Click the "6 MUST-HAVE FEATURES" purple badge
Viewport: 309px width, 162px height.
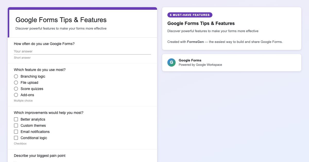(x=190, y=15)
